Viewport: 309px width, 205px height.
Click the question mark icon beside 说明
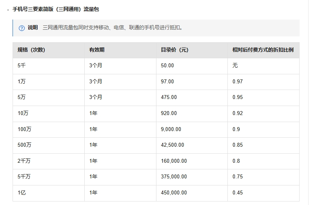click(x=22, y=28)
